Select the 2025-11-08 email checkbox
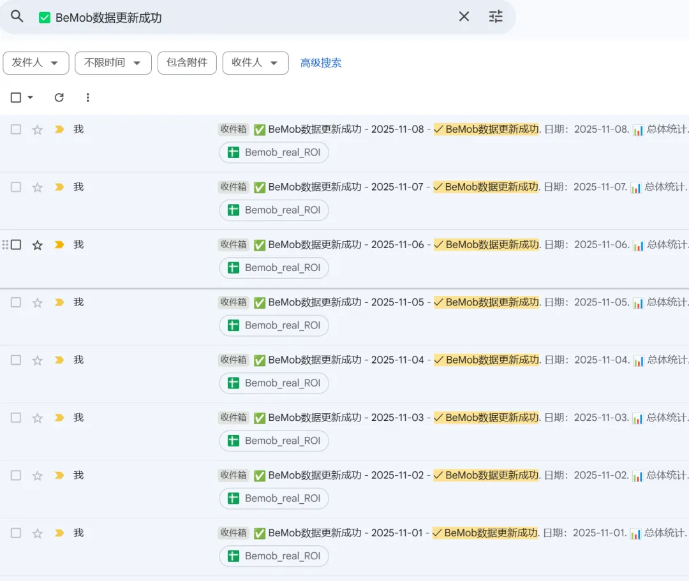The width and height of the screenshot is (689, 581). pyautogui.click(x=16, y=129)
